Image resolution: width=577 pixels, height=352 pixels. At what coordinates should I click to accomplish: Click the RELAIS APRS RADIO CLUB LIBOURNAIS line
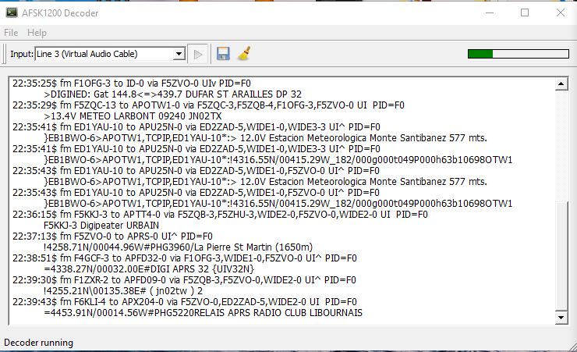point(204,313)
